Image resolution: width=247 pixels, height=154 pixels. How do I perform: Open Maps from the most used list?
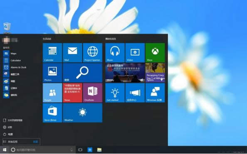click(x=20, y=54)
